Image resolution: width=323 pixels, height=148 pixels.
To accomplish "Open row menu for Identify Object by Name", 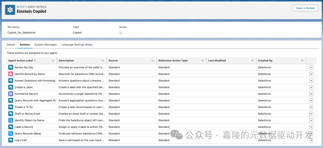I will 311,120.
